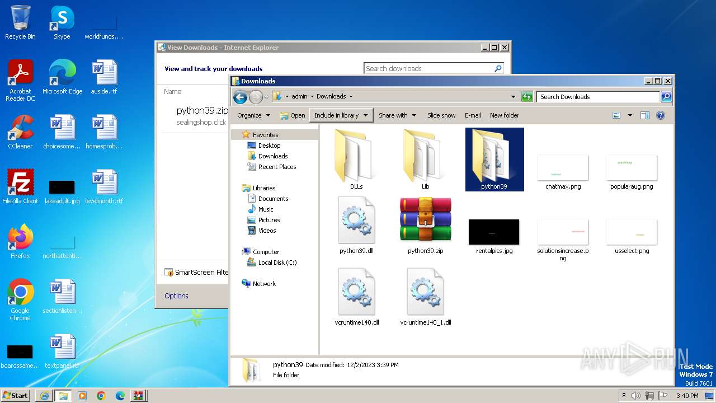Screen dimensions: 716x403
Task: Click Slide show in toolbar
Action: [x=441, y=115]
